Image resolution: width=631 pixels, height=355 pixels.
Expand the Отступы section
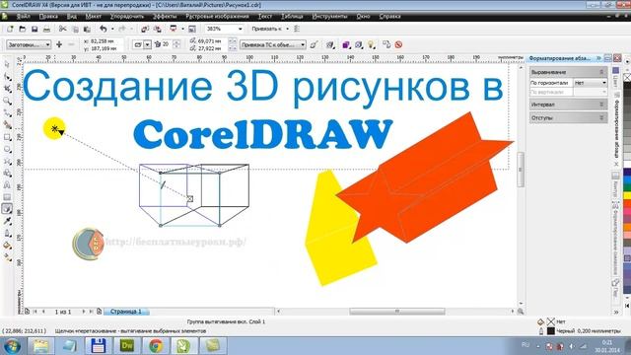pyautogui.click(x=568, y=118)
